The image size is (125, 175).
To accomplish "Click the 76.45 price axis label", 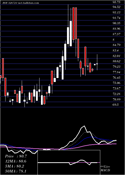I will (116, 77).
